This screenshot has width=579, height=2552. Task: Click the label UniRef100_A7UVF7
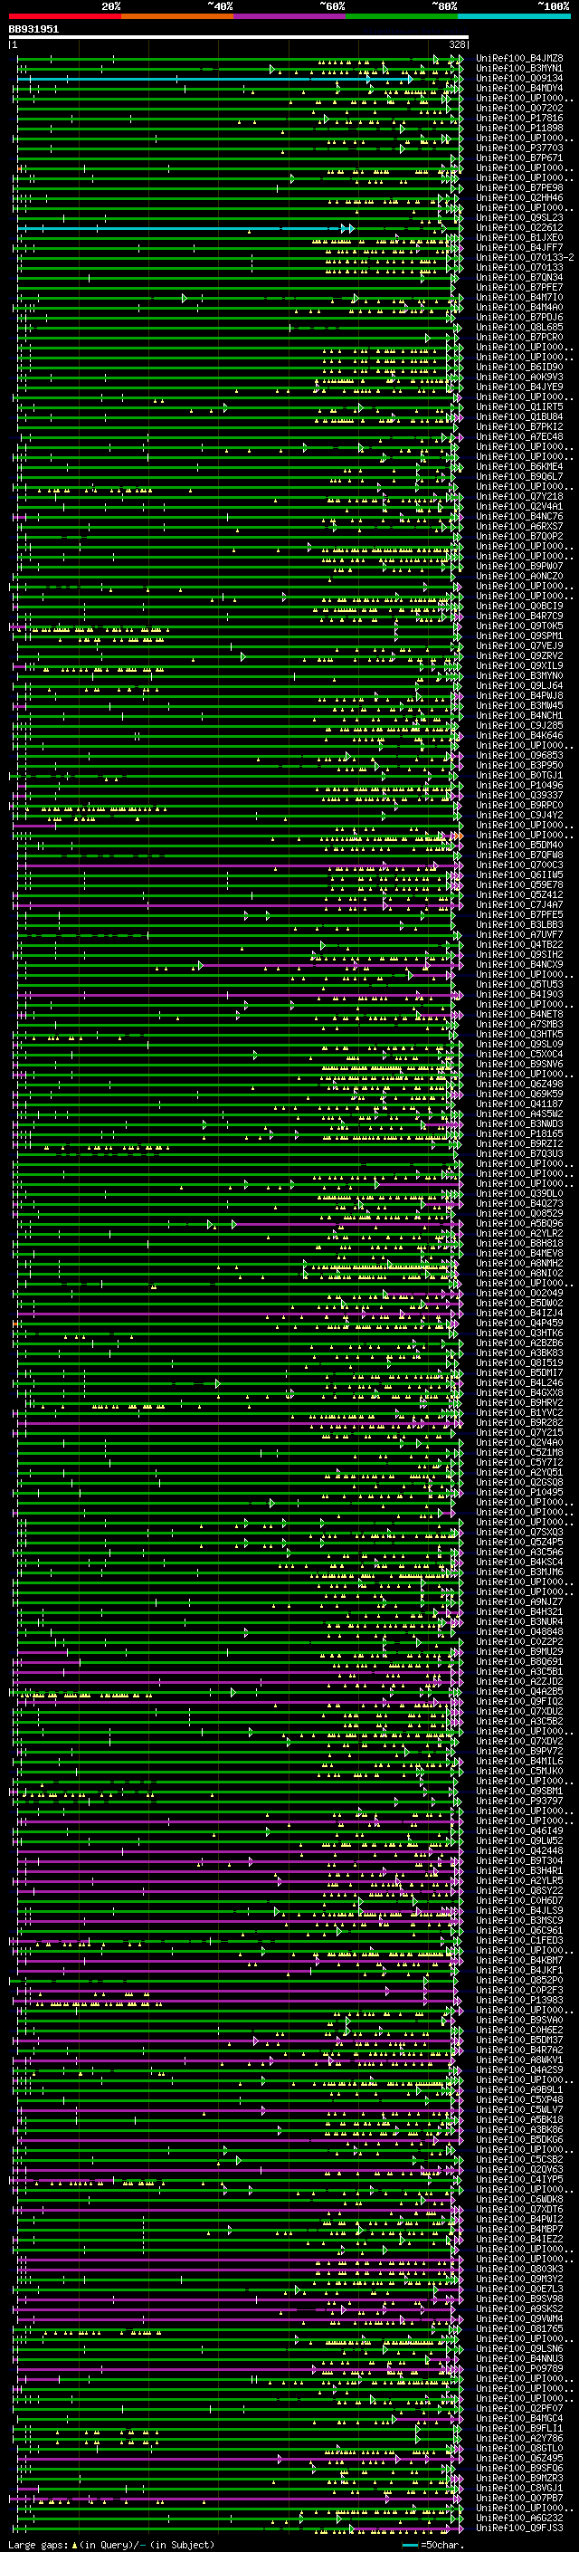(519, 935)
